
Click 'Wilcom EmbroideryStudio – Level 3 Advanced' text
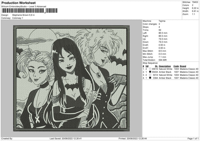24,7
